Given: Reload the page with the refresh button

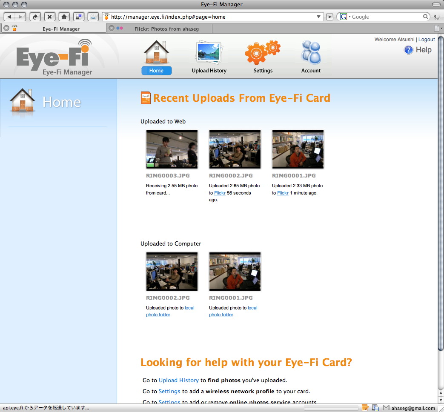Looking at the screenshot, I should [x=35, y=17].
